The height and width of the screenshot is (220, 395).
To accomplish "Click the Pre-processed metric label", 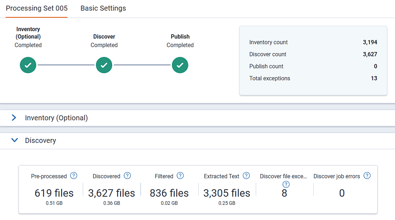I will pos(49,176).
